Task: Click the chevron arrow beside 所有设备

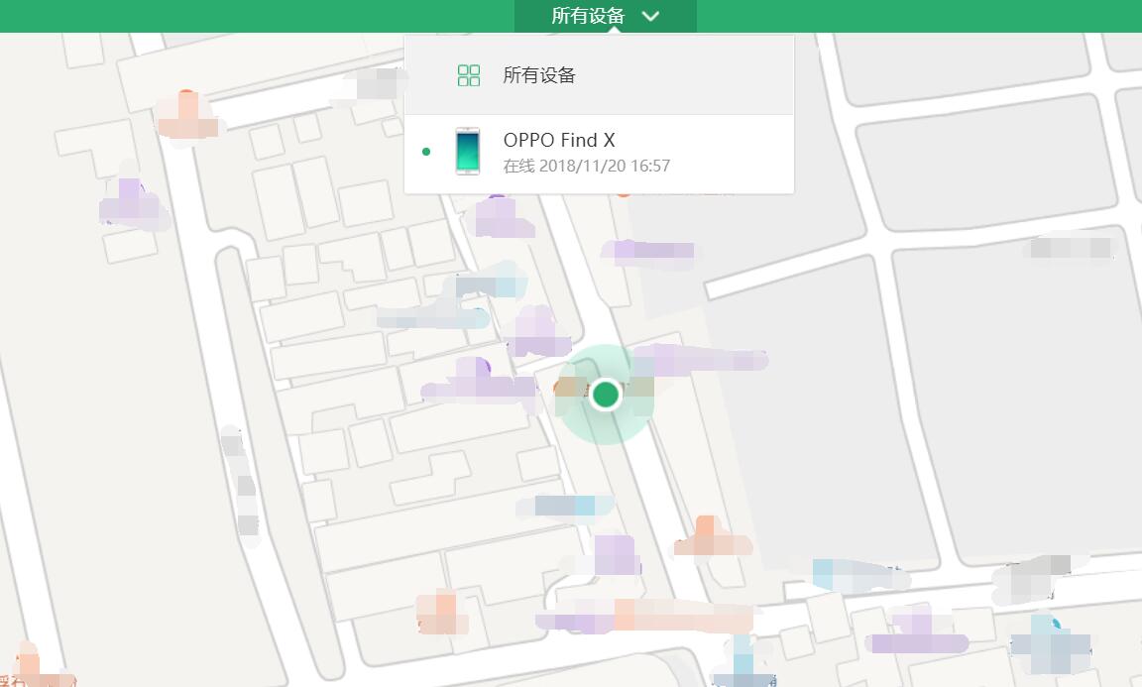Action: [x=650, y=16]
